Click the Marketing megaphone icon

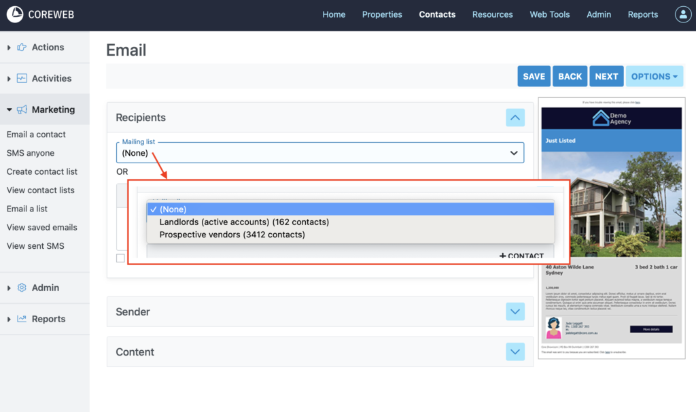point(22,110)
